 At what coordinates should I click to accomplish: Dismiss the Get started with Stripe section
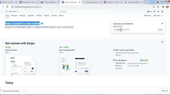[x=162, y=42]
